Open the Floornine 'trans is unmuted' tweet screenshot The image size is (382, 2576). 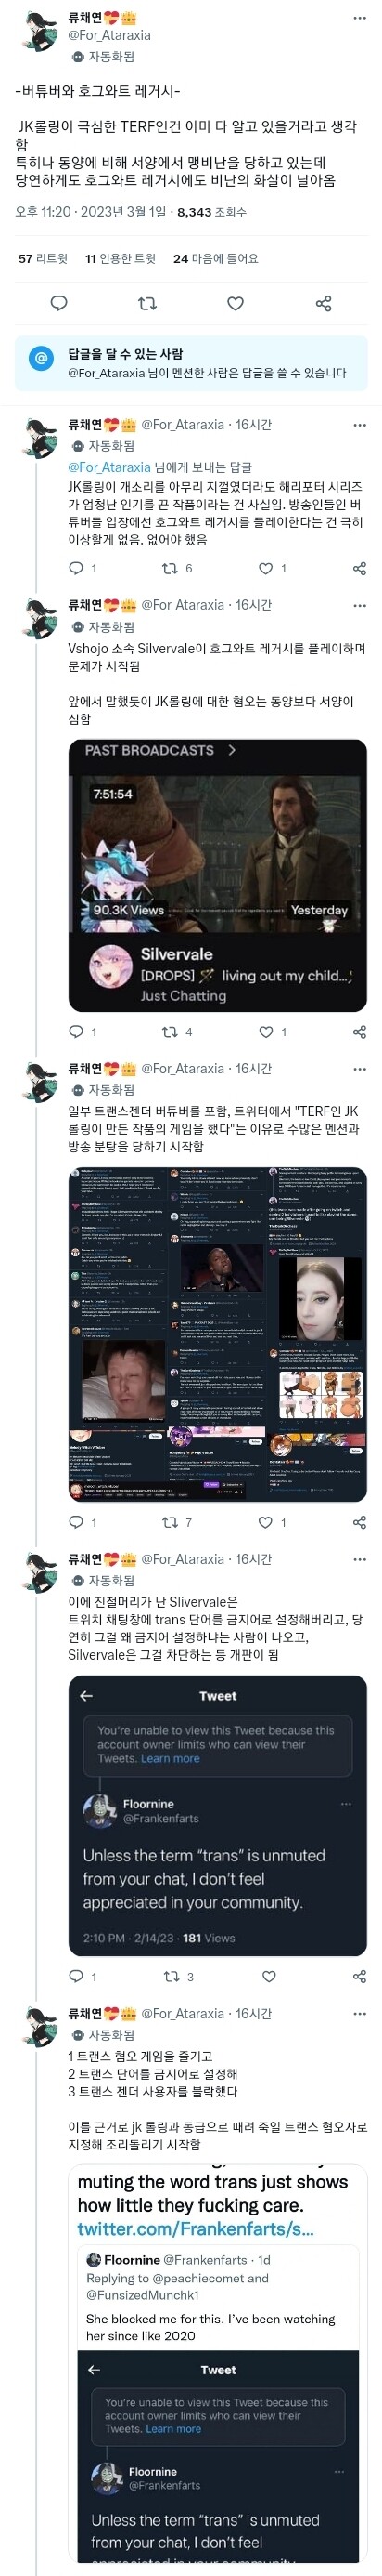[x=218, y=1816]
